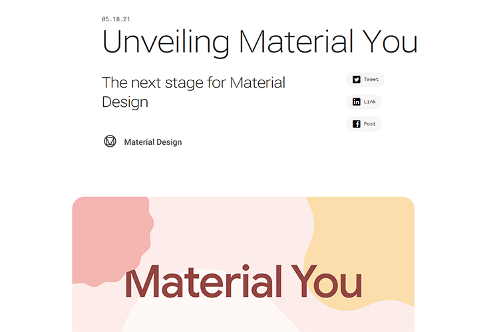Click the yellow blob shape in banner
Viewport: 499px width, 332px height.
point(373,232)
